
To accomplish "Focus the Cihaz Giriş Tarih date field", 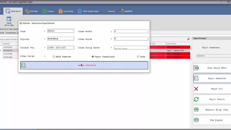I will [x=131, y=48].
